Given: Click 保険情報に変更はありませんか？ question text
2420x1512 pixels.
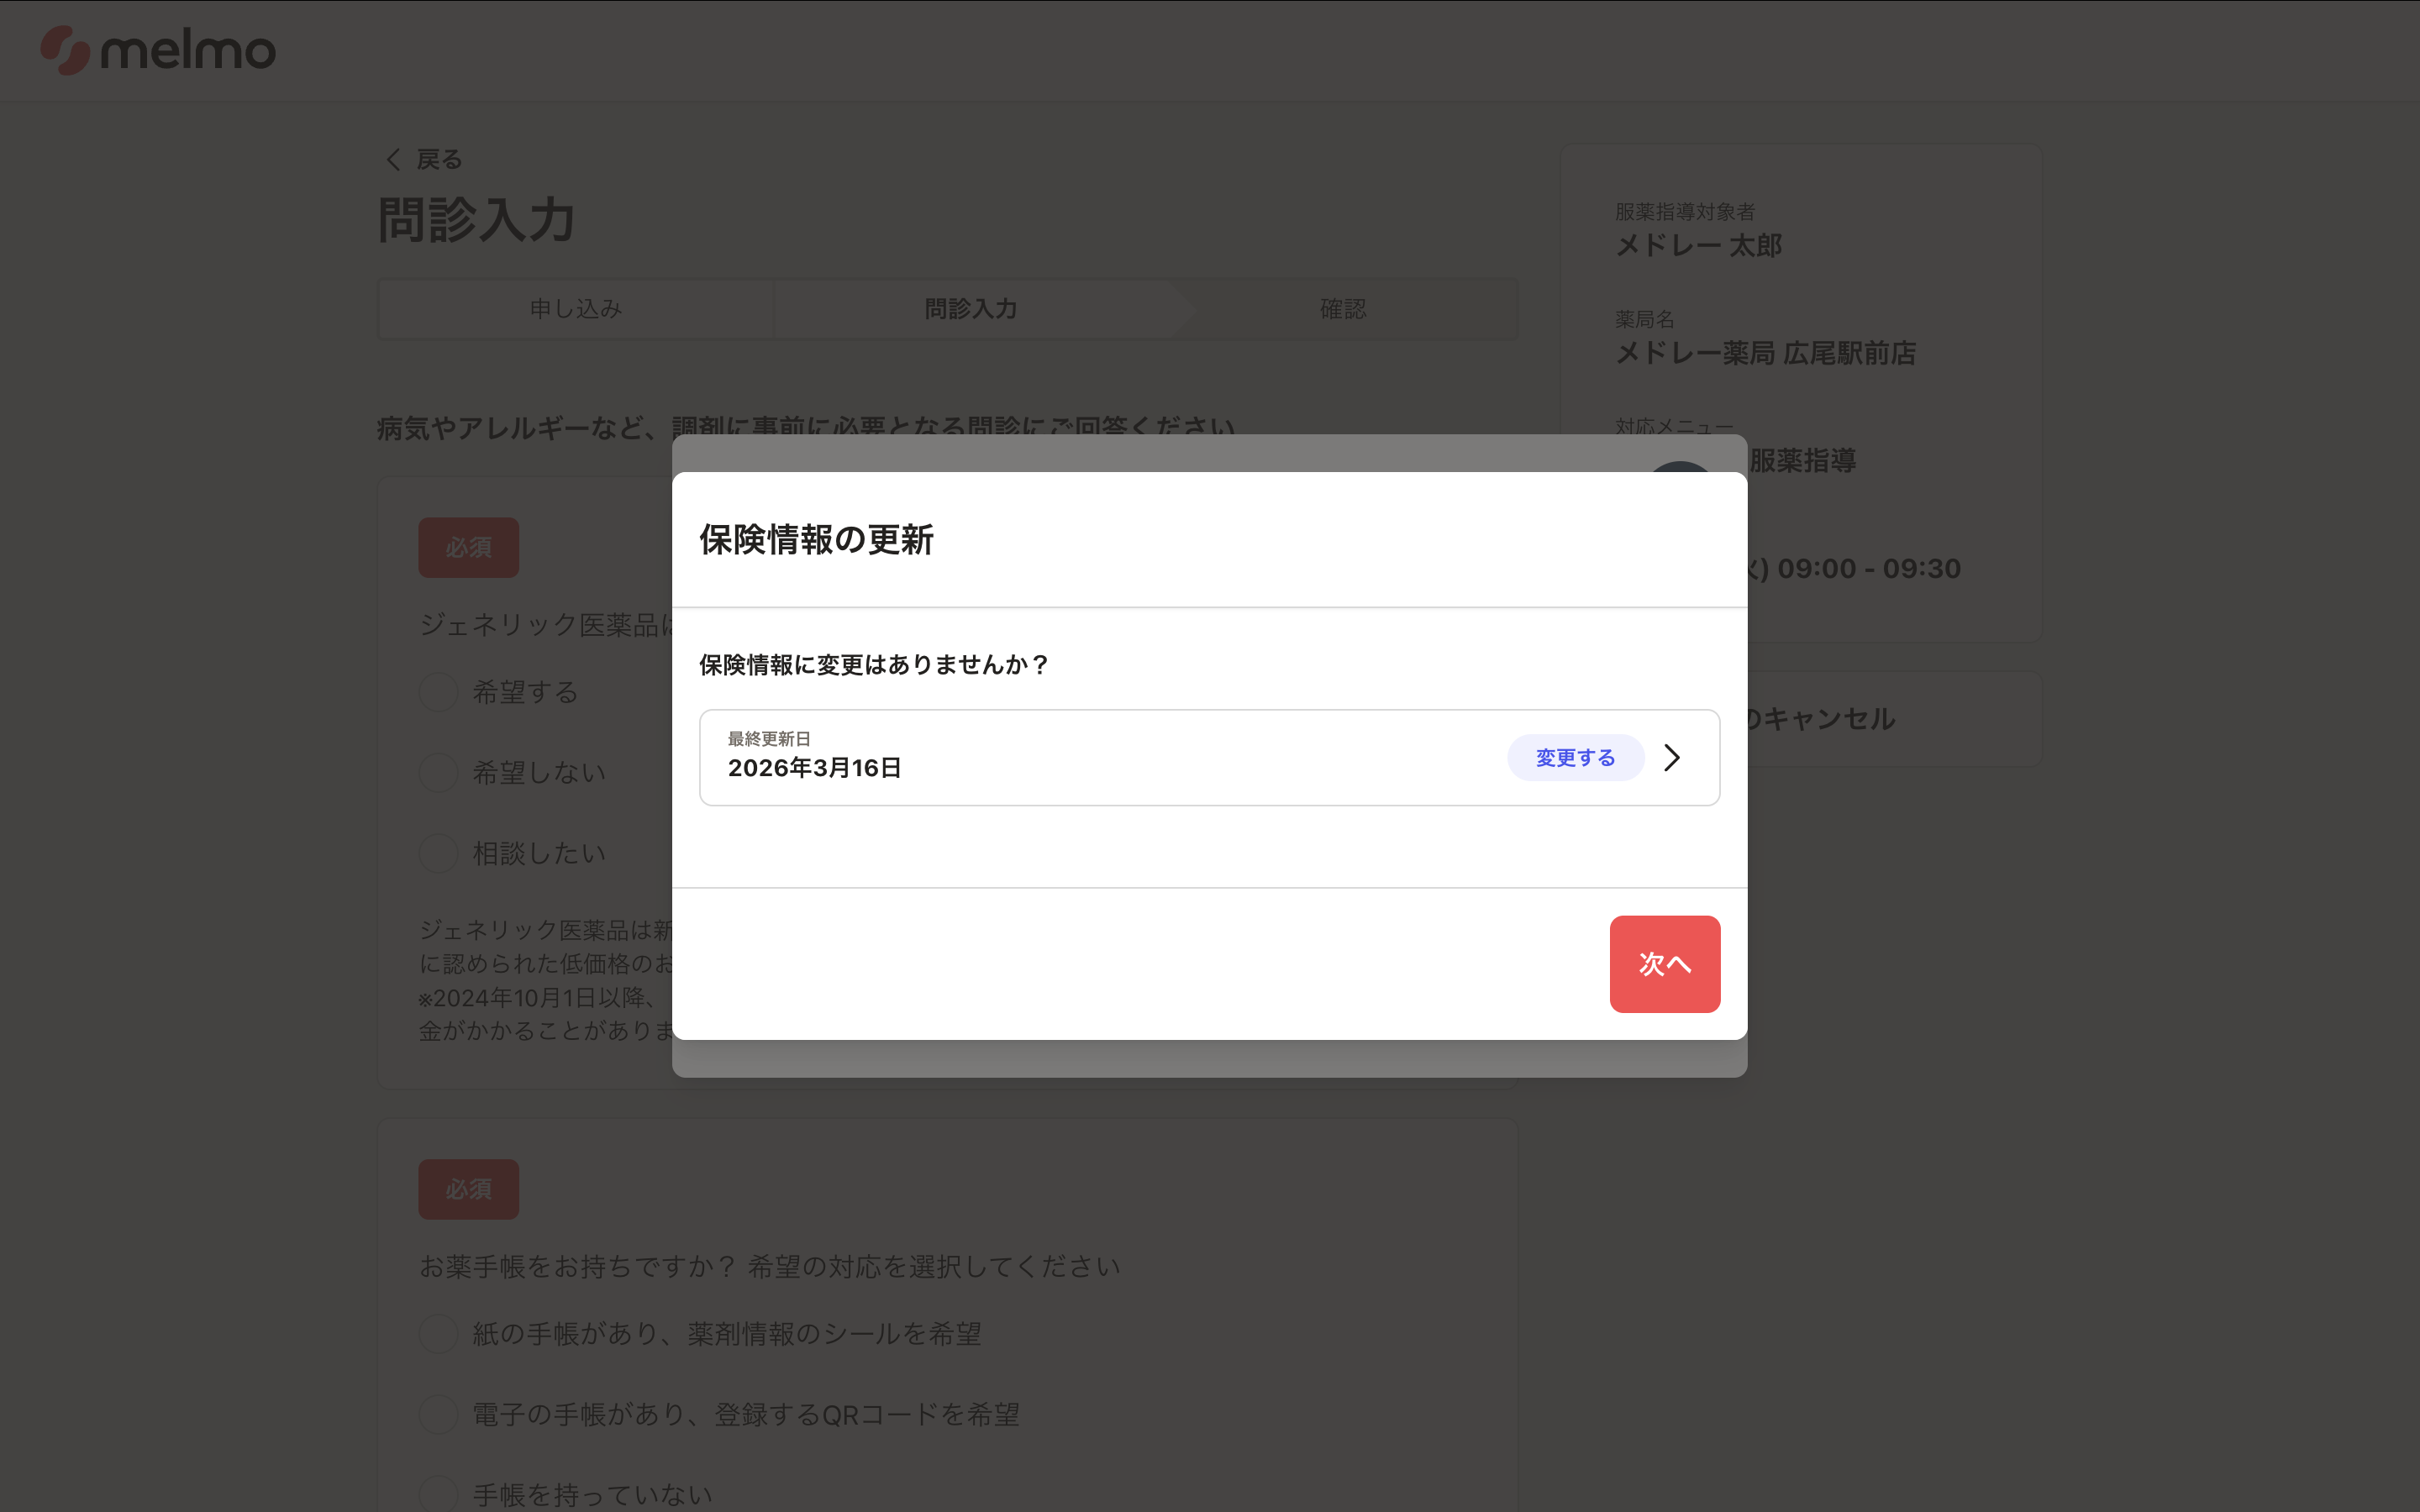Looking at the screenshot, I should click(x=874, y=665).
